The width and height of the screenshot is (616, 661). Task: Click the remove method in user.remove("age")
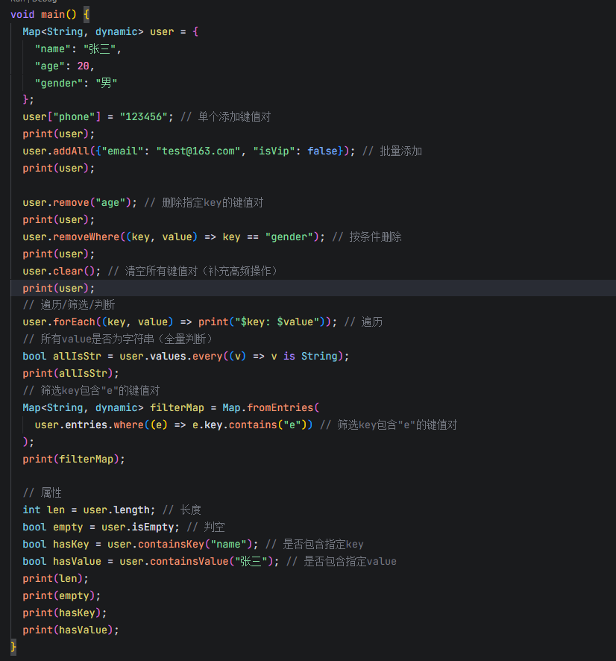pyautogui.click(x=71, y=202)
